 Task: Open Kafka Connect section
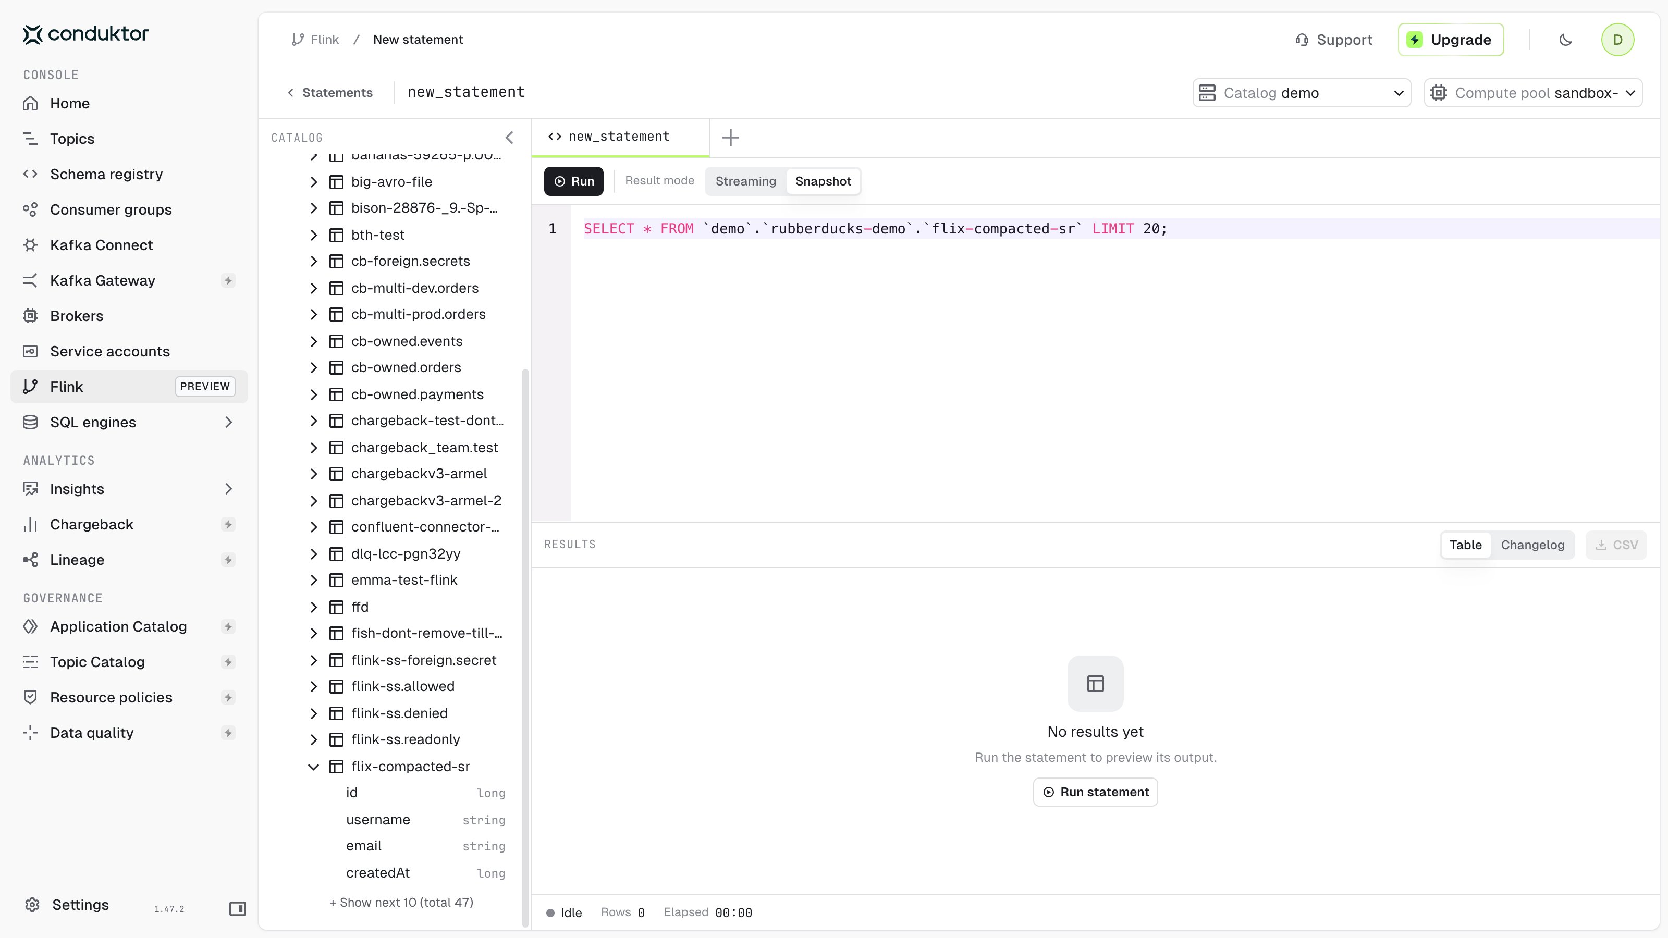tap(129, 245)
